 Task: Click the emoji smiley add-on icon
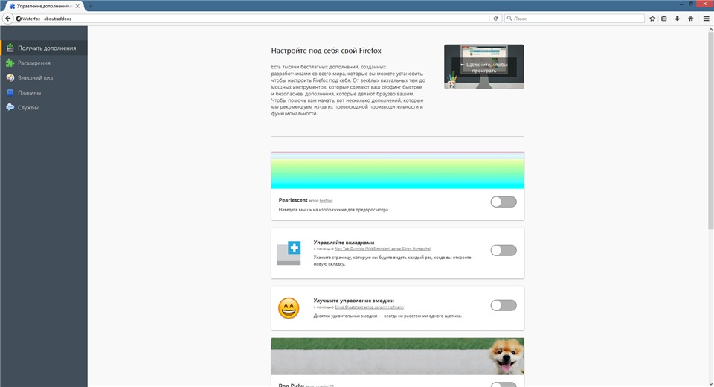click(289, 308)
